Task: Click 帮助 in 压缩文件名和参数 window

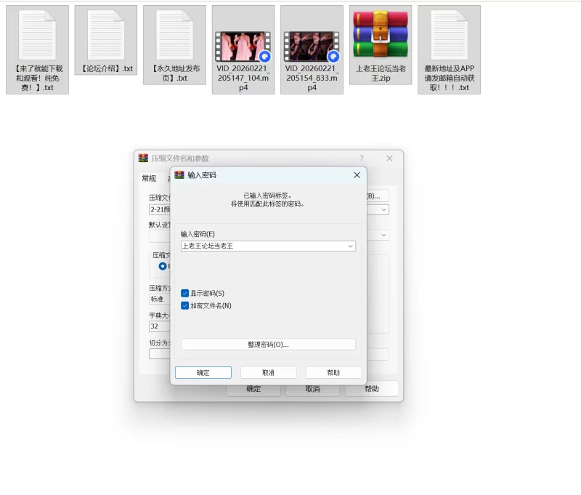Action: [372, 389]
